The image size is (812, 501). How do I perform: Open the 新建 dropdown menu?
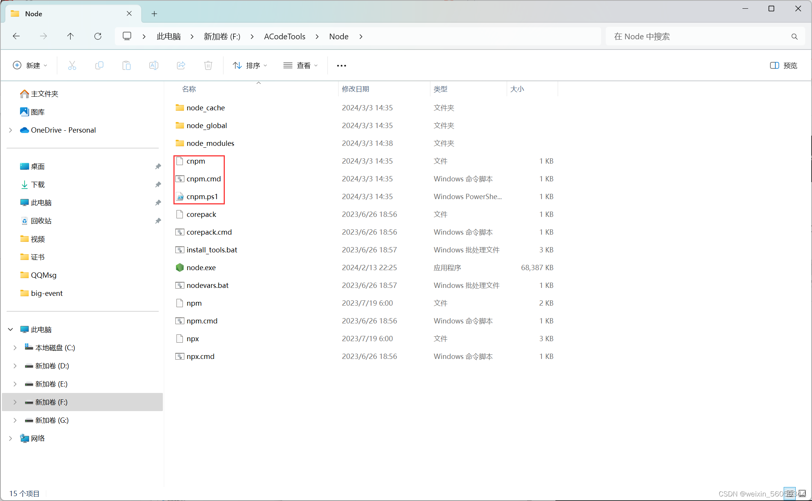point(30,65)
